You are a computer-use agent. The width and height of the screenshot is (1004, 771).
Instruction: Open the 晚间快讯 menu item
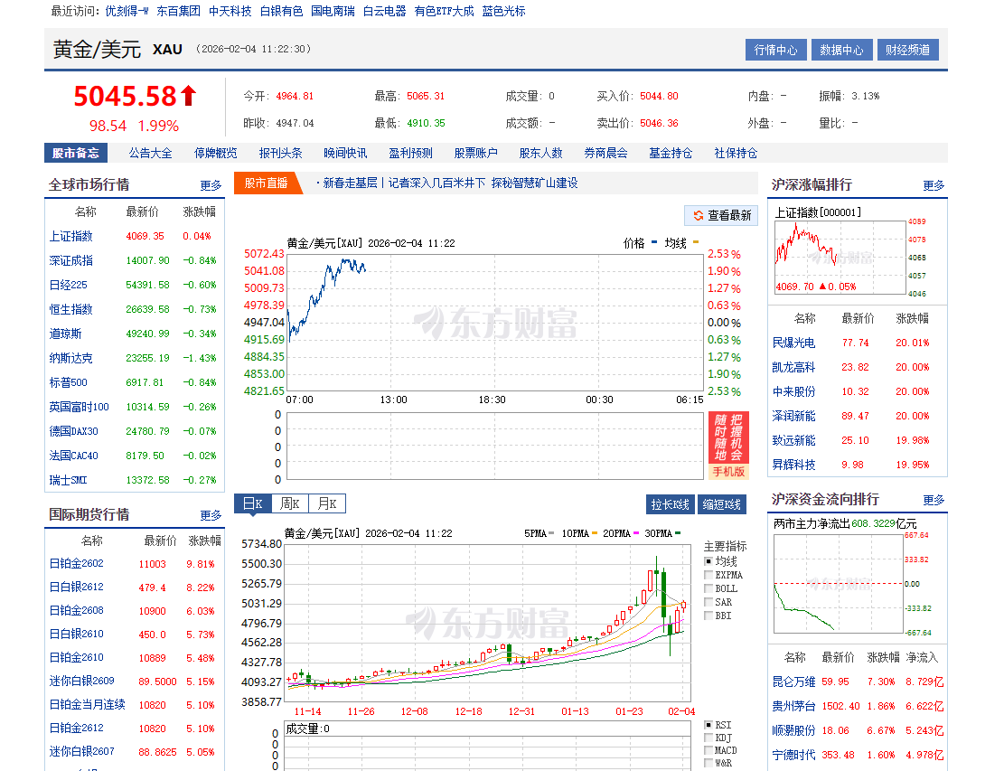(x=345, y=153)
